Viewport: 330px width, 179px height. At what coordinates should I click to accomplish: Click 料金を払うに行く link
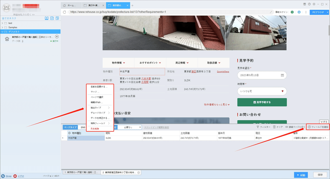tap(24, 14)
